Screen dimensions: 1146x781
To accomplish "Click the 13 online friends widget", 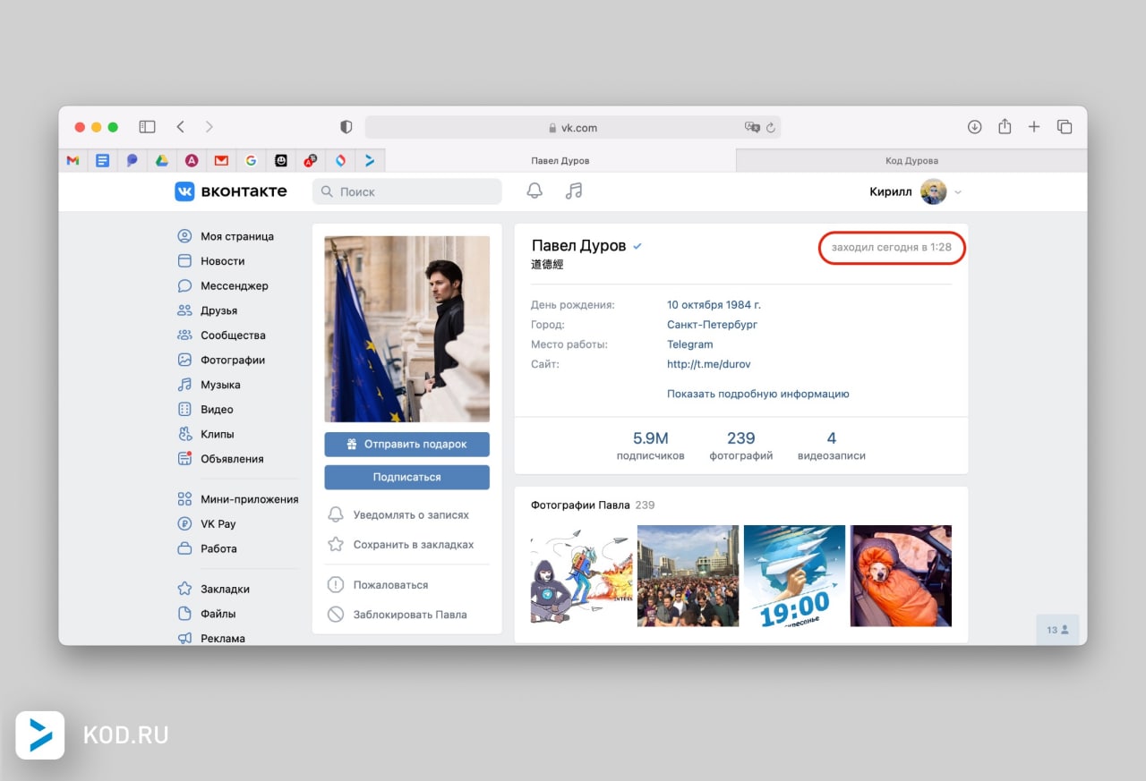I will pyautogui.click(x=1057, y=630).
